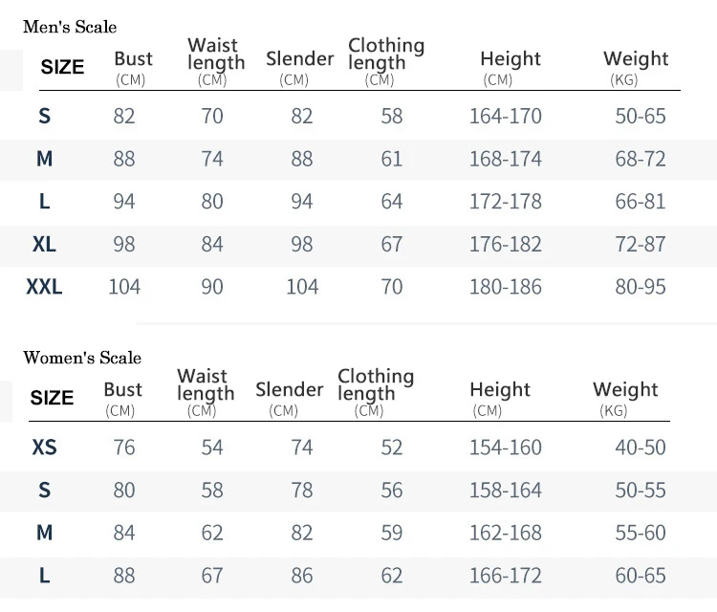
Task: Click the men's weight value 80-95
Action: (x=641, y=287)
